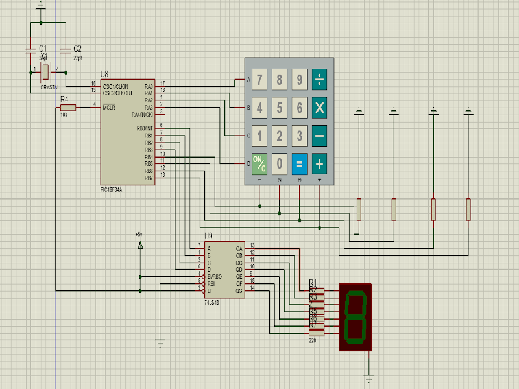Screen dimensions: 519x389
Task: Click the U9 reference label
Action: (208, 236)
